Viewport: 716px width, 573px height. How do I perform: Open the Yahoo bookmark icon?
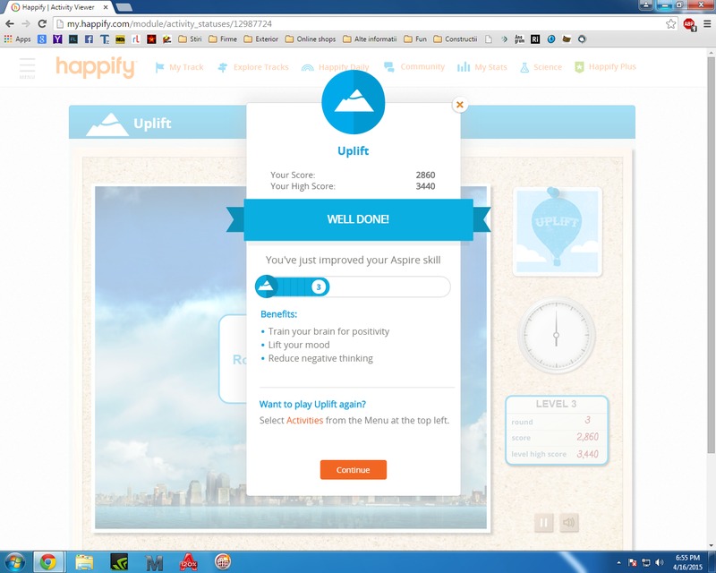(57, 39)
